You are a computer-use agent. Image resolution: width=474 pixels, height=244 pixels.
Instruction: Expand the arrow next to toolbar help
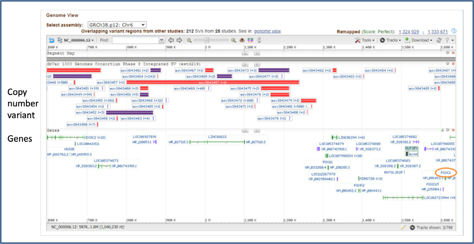[453, 40]
